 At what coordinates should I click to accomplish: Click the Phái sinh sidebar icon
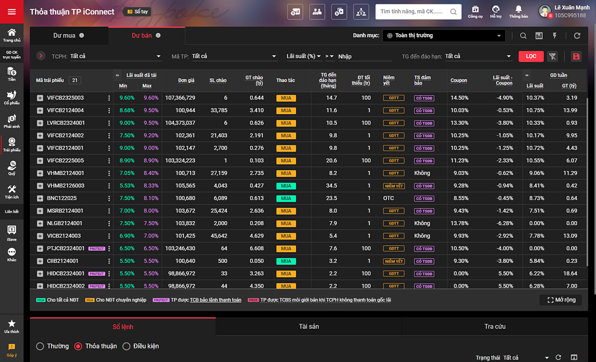pyautogui.click(x=11, y=121)
